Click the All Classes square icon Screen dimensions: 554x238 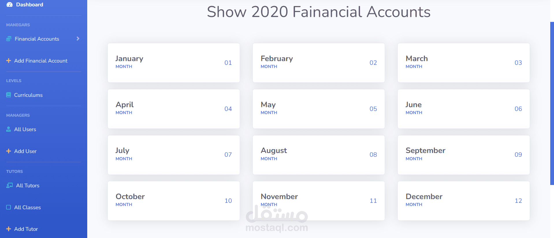pyautogui.click(x=9, y=207)
